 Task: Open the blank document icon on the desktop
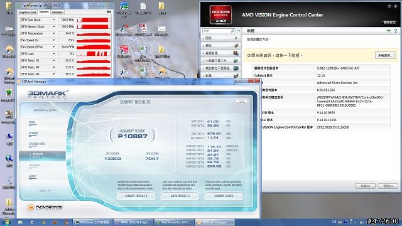[143, 8]
